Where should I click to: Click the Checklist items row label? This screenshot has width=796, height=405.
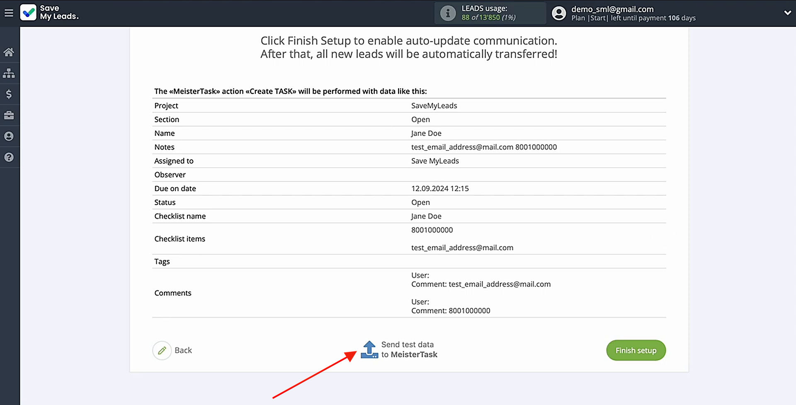point(180,239)
